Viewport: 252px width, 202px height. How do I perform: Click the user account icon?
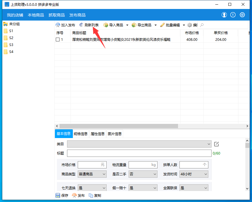tap(224, 15)
